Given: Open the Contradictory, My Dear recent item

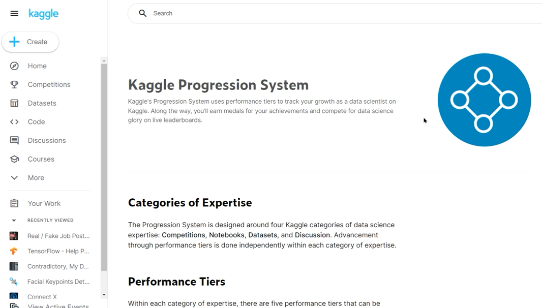Looking at the screenshot, I should click(58, 266).
